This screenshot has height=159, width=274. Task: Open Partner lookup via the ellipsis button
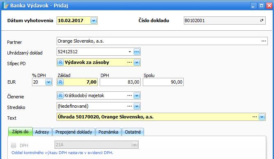pos(264,41)
